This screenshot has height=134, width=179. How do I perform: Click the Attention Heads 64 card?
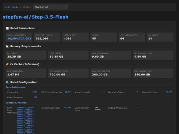tap(132, 37)
